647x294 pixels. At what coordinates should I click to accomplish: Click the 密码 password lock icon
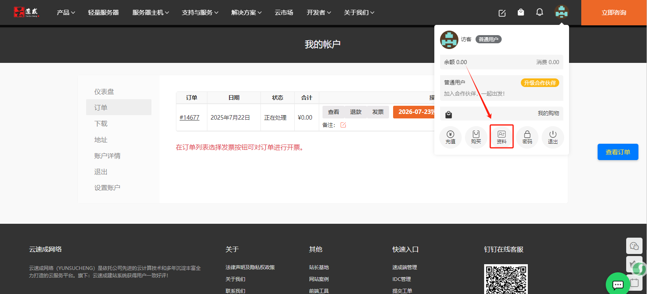(x=527, y=137)
